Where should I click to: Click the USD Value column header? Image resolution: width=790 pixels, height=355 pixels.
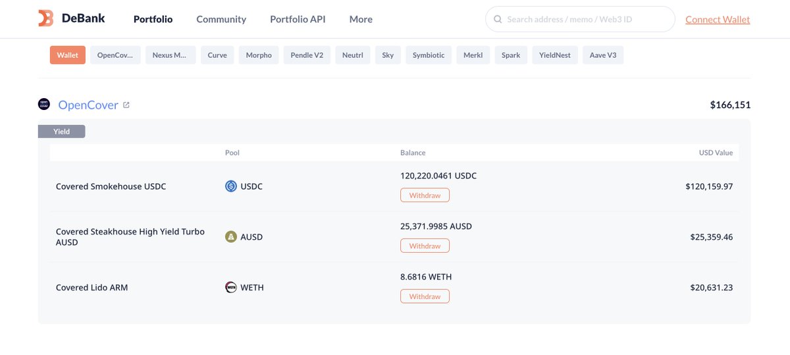[x=716, y=153]
